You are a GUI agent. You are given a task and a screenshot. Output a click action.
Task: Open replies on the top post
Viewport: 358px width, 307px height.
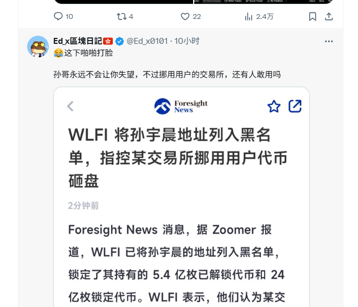click(63, 17)
